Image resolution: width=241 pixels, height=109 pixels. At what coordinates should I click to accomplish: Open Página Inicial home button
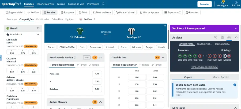pos(14,12)
